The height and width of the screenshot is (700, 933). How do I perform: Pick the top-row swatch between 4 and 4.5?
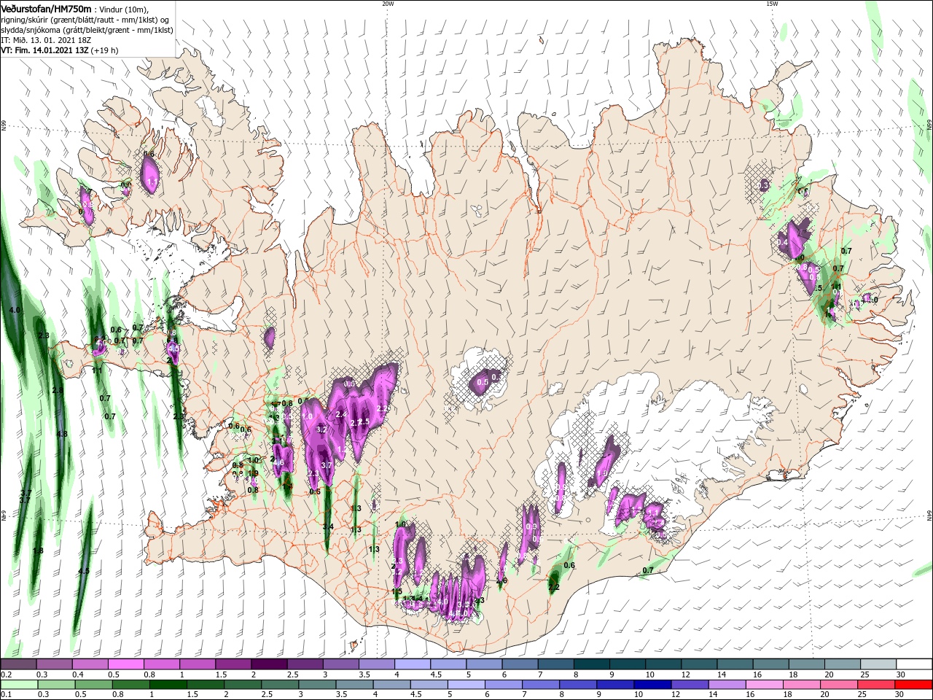coord(413,664)
